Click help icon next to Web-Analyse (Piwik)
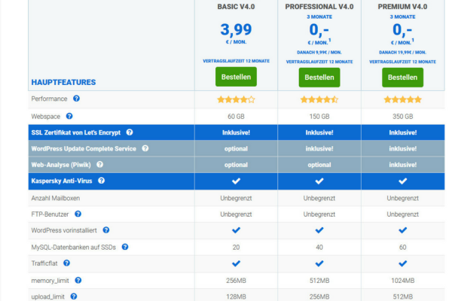The height and width of the screenshot is (301, 452). coord(99,165)
